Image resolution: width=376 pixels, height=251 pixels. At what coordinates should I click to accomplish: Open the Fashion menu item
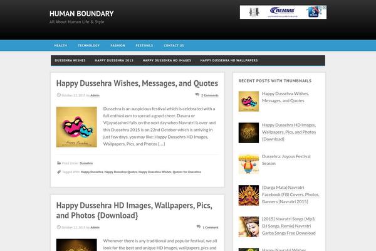click(118, 45)
